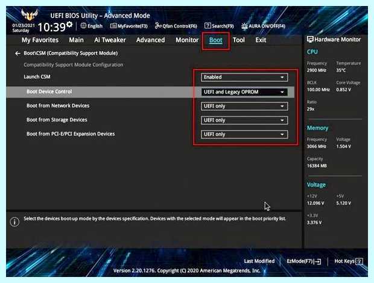Go to the Monitor tab
The height and width of the screenshot is (283, 374).
[x=187, y=40]
